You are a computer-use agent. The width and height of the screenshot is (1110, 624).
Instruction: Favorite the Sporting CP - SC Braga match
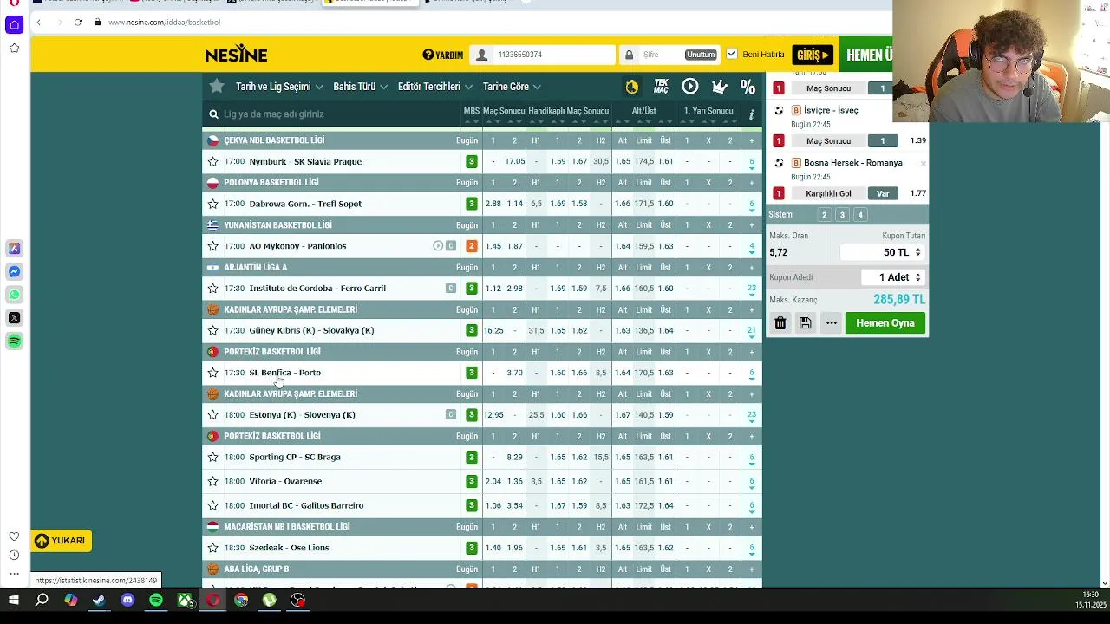(212, 457)
